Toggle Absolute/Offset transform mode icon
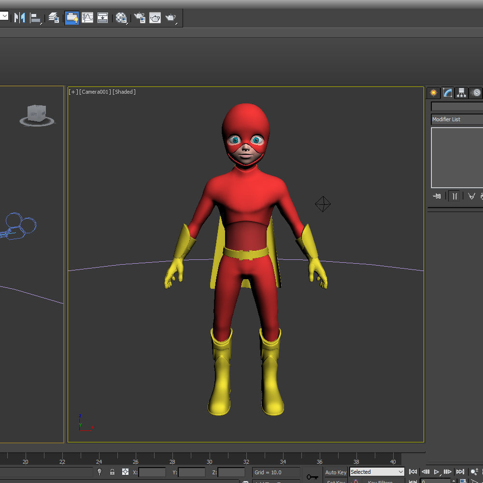Image resolution: width=483 pixels, height=483 pixels. tap(125, 471)
